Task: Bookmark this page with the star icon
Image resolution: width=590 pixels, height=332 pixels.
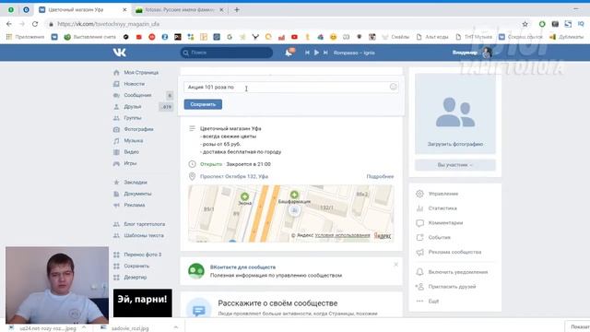Action: (525, 24)
